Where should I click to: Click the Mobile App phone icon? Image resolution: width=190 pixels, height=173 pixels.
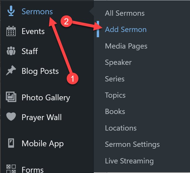click(x=11, y=143)
